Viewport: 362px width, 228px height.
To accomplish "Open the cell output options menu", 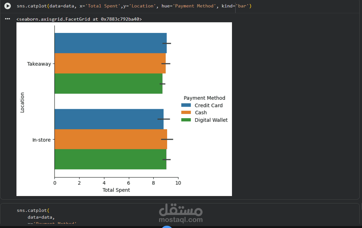I will pos(7,19).
